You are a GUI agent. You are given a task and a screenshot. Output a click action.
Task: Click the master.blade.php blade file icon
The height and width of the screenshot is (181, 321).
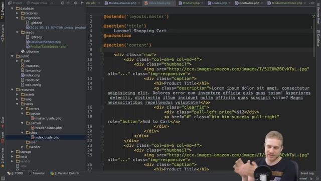pos(33,118)
